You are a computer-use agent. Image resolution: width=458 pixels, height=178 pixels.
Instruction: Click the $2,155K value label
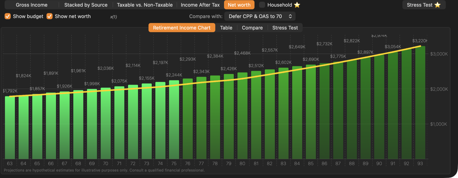(x=147, y=78)
